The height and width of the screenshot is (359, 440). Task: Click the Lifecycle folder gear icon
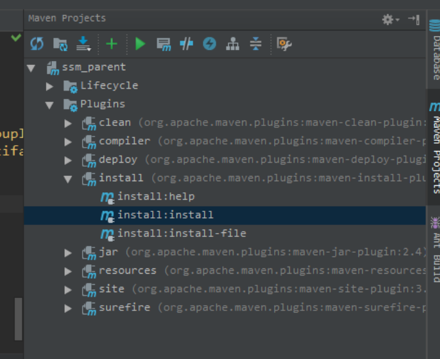70,87
